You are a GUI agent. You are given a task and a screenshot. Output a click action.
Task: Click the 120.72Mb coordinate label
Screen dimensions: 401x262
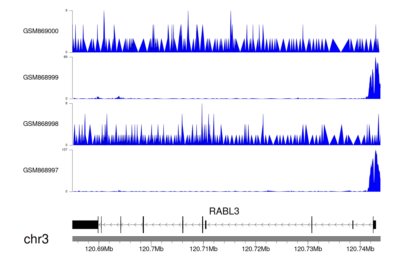coord(256,249)
